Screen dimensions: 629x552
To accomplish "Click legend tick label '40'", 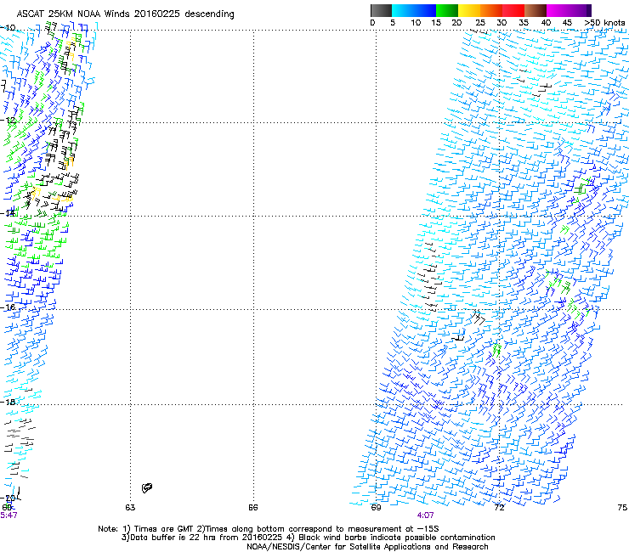I will (546, 23).
